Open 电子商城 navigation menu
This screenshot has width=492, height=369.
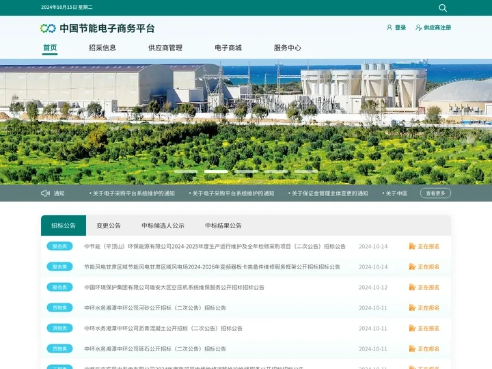(x=228, y=48)
